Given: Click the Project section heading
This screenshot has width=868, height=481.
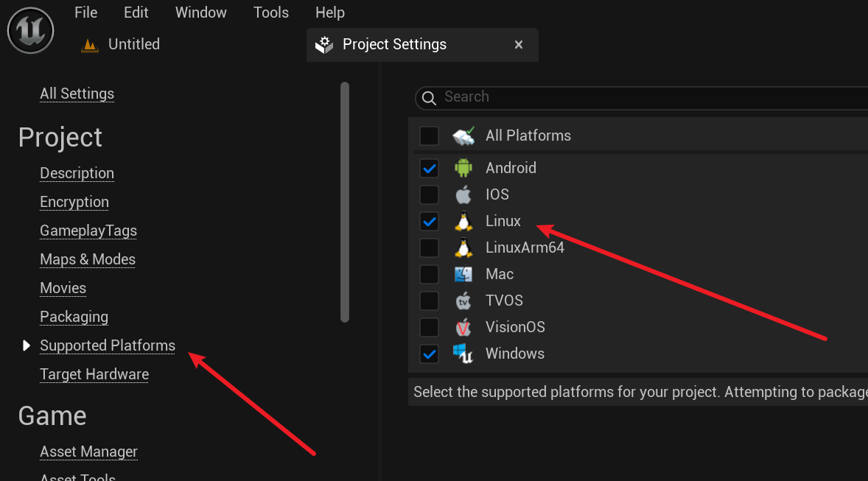Looking at the screenshot, I should (60, 137).
